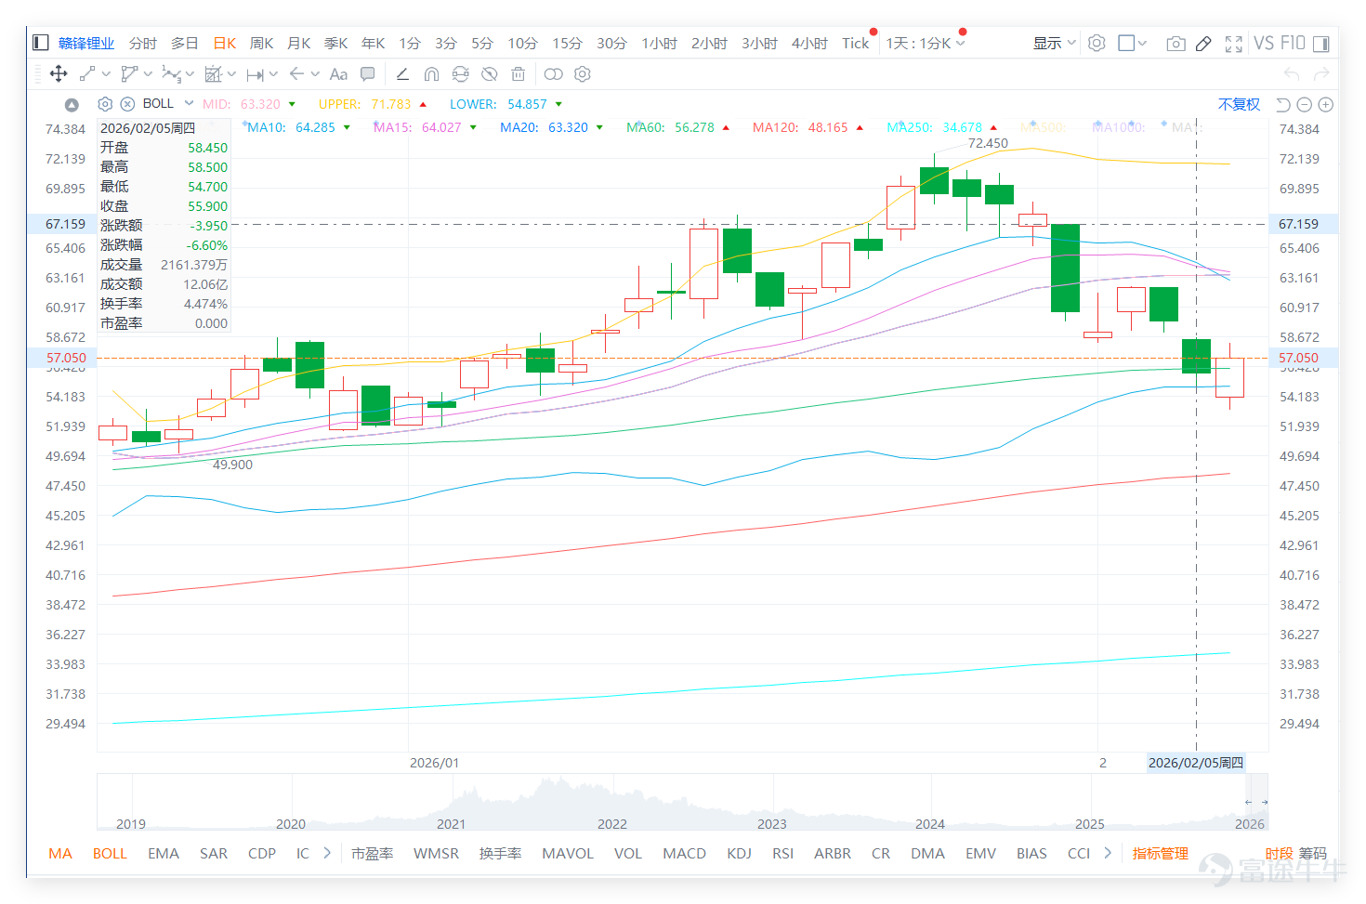Toggle SAR main indicator
Screen dimensions: 1366x904
tap(214, 853)
